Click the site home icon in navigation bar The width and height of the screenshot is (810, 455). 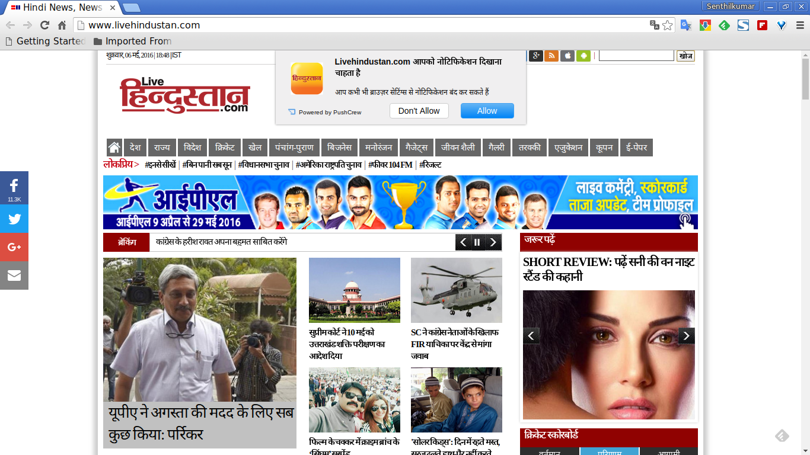pyautogui.click(x=114, y=148)
